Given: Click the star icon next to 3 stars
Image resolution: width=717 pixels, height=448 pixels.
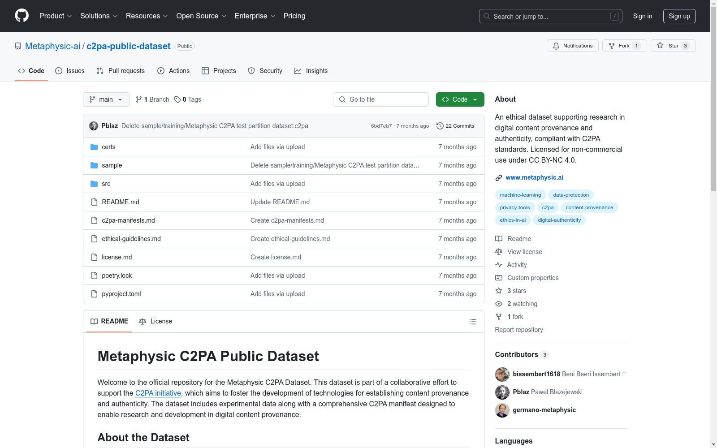Looking at the screenshot, I should click(x=499, y=291).
